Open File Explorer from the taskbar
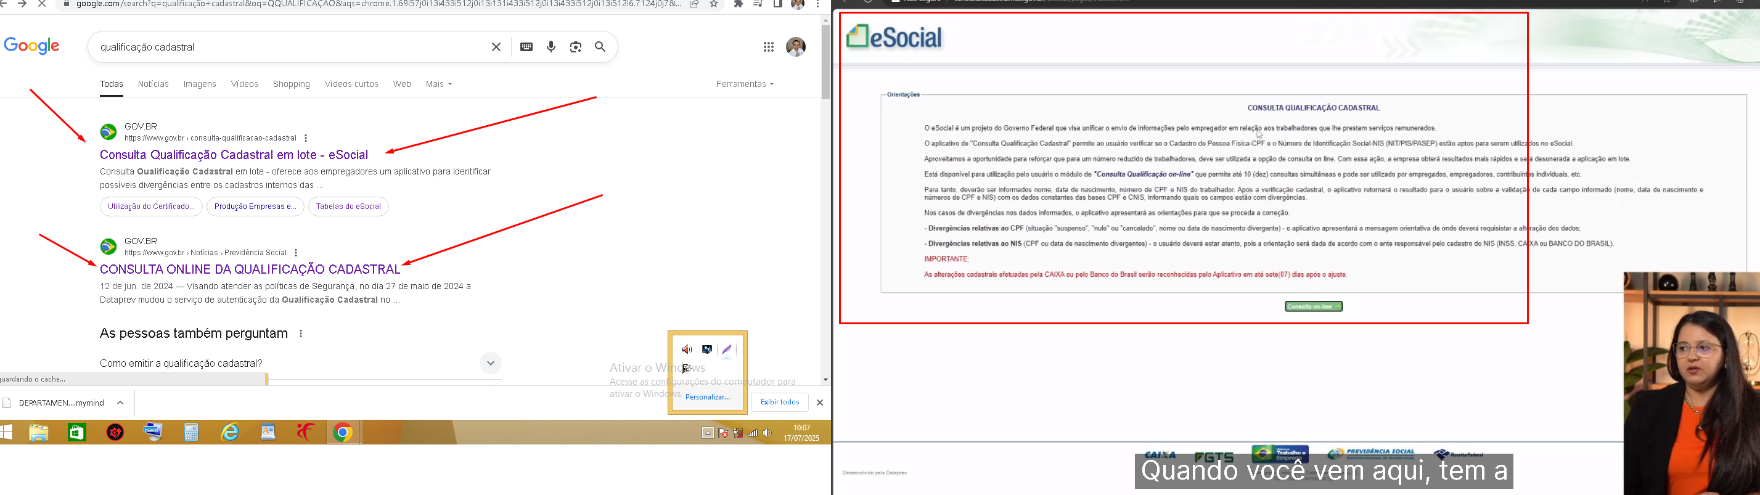 (38, 433)
